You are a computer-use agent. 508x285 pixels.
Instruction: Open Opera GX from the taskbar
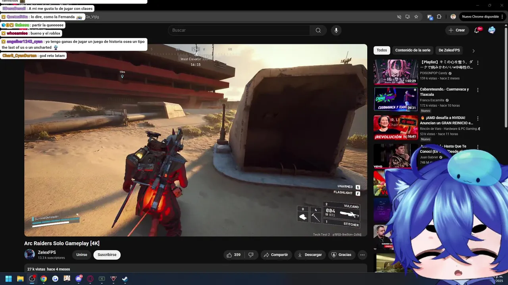pos(90,279)
